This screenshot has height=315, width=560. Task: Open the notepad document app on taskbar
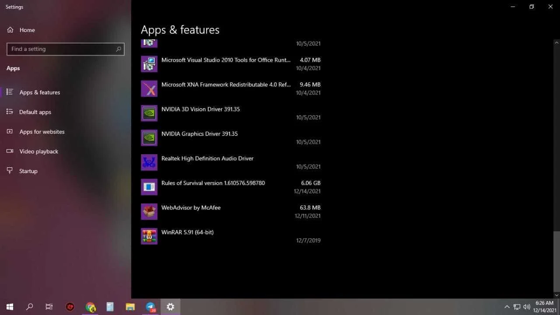coord(110,307)
